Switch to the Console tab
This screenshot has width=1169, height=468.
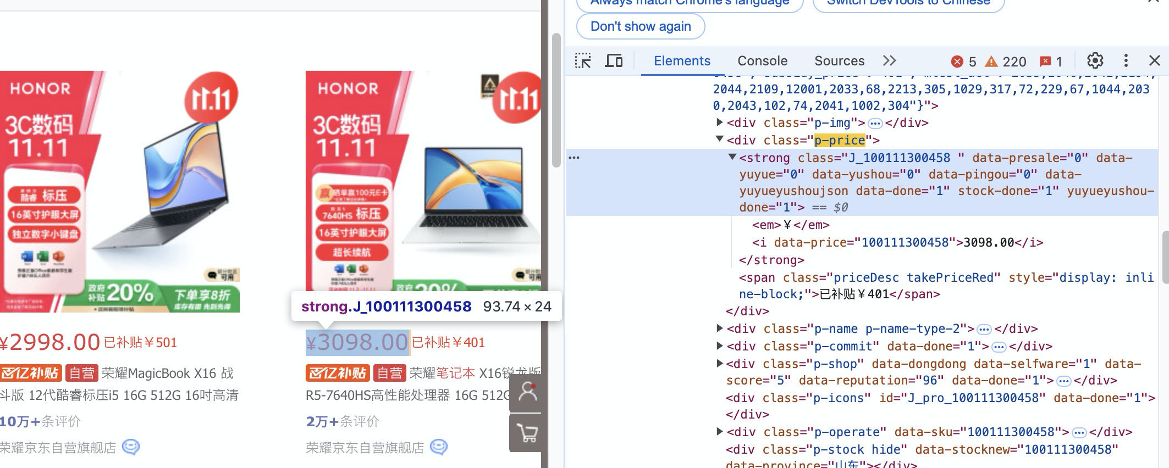click(762, 61)
